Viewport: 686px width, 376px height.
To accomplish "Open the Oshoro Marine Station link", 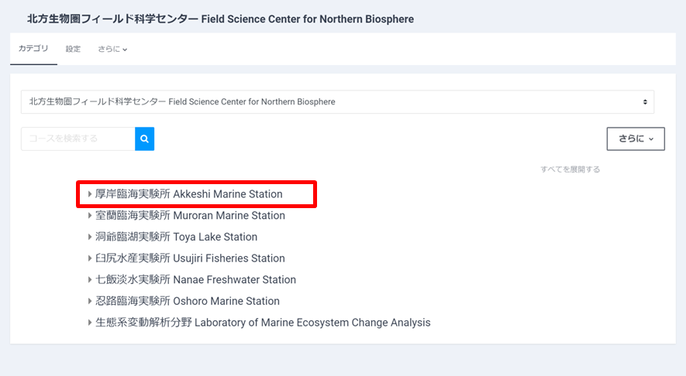I will (187, 301).
